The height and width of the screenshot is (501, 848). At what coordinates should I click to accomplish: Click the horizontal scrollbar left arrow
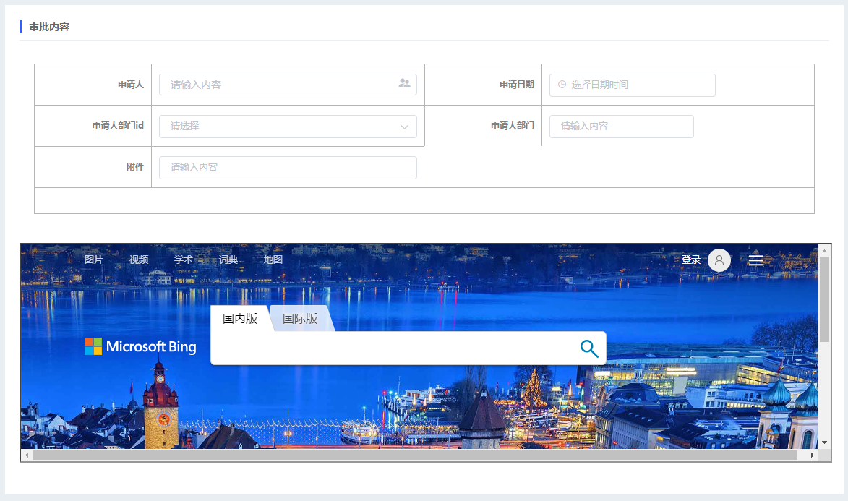pyautogui.click(x=27, y=455)
